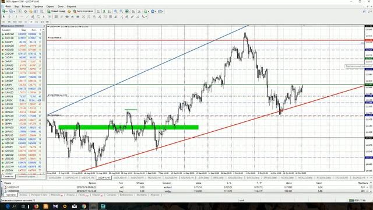373x210 pixels.
Task: Select the Trendline drawing tool
Action: 27,17
